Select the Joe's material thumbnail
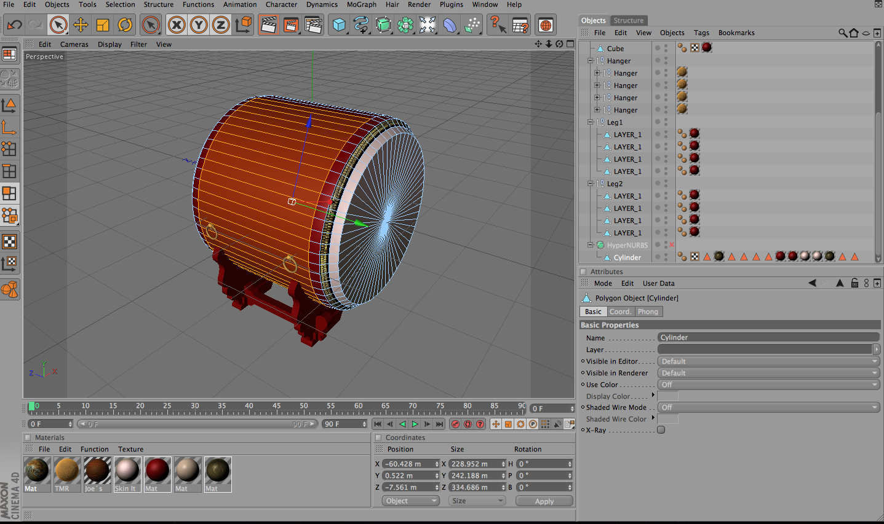This screenshot has height=524, width=884. 97,471
